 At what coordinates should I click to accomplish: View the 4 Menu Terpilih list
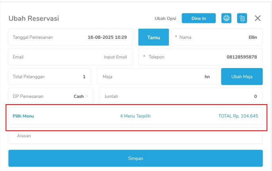point(135,116)
